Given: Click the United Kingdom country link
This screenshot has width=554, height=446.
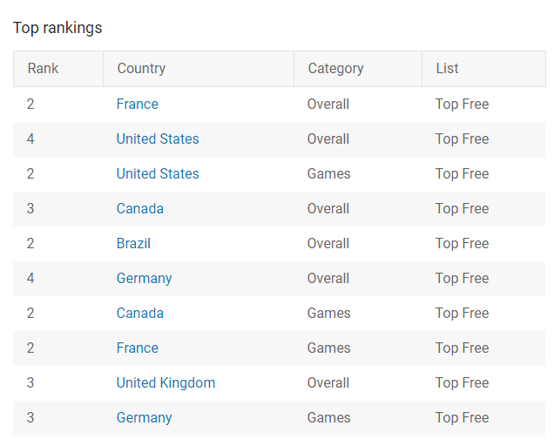Looking at the screenshot, I should click(x=166, y=382).
